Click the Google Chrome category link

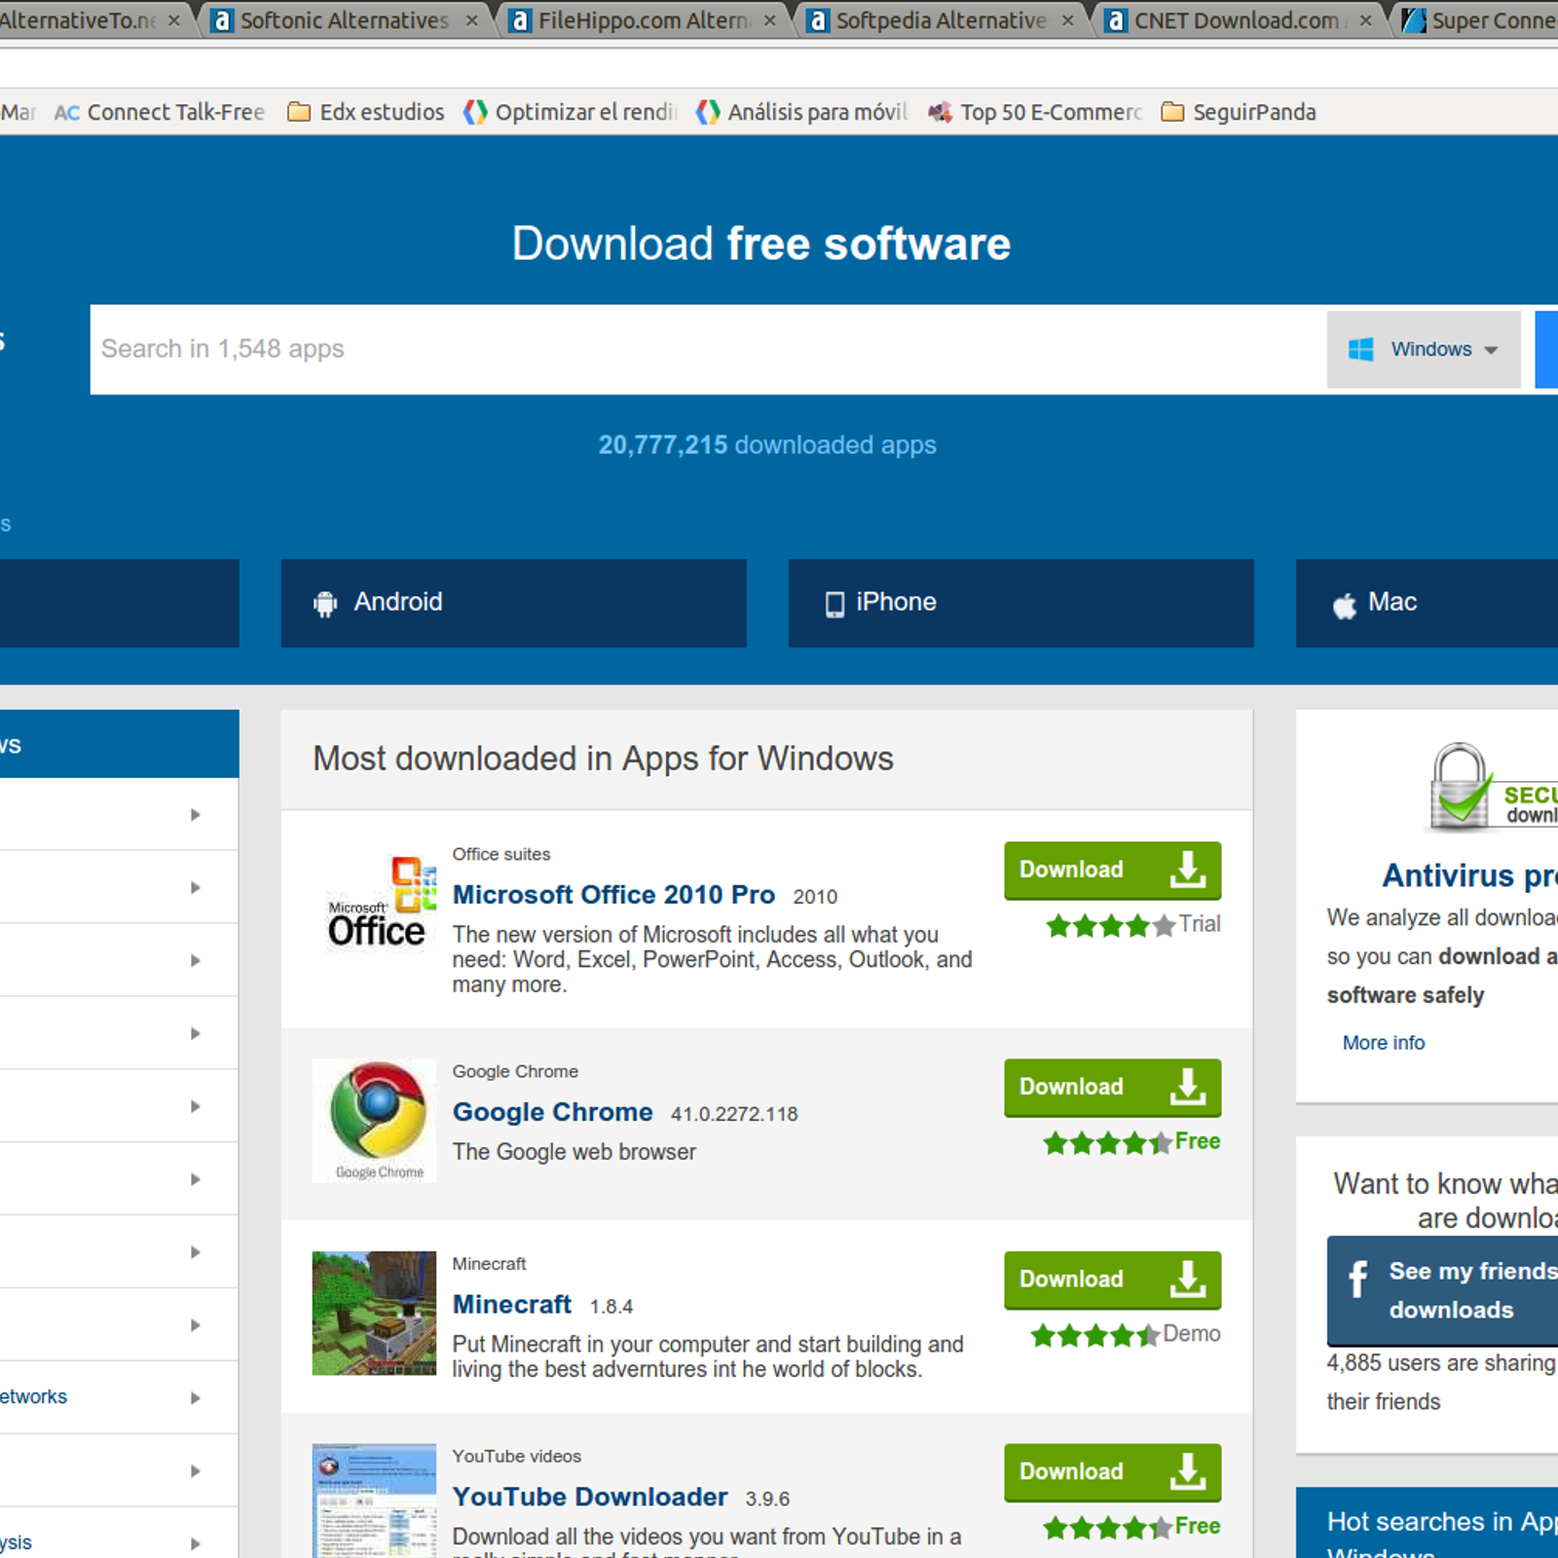click(515, 1071)
